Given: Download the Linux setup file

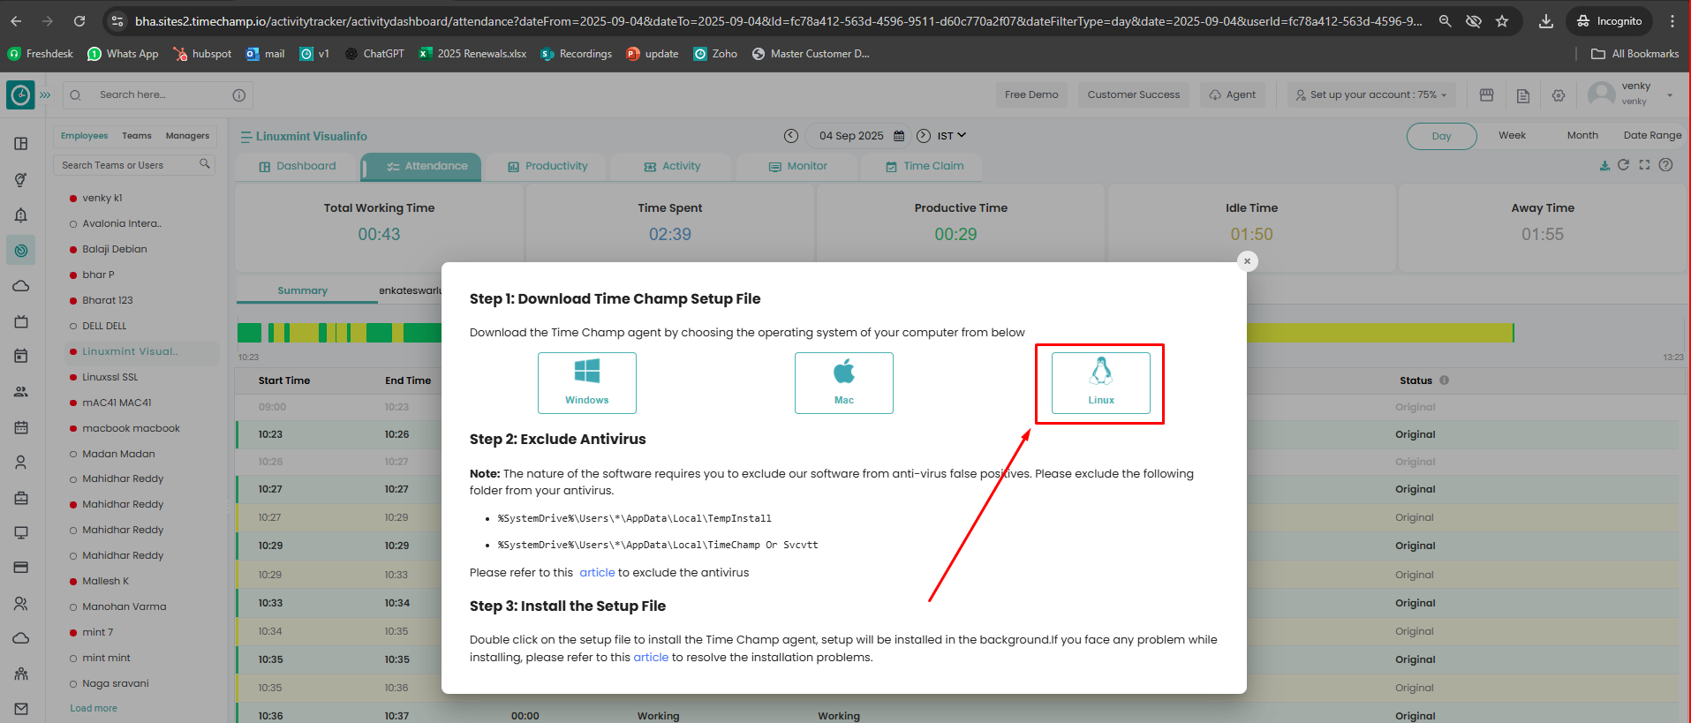Looking at the screenshot, I should tap(1101, 383).
